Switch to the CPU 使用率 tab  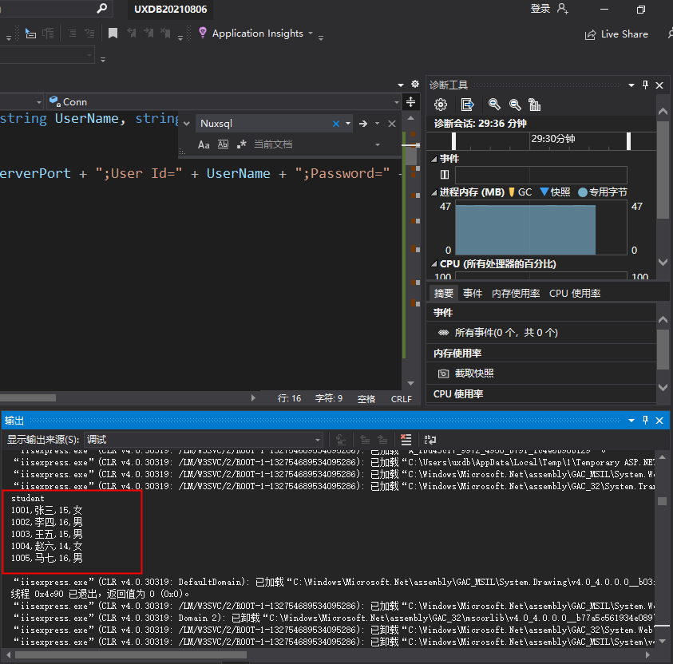point(575,293)
